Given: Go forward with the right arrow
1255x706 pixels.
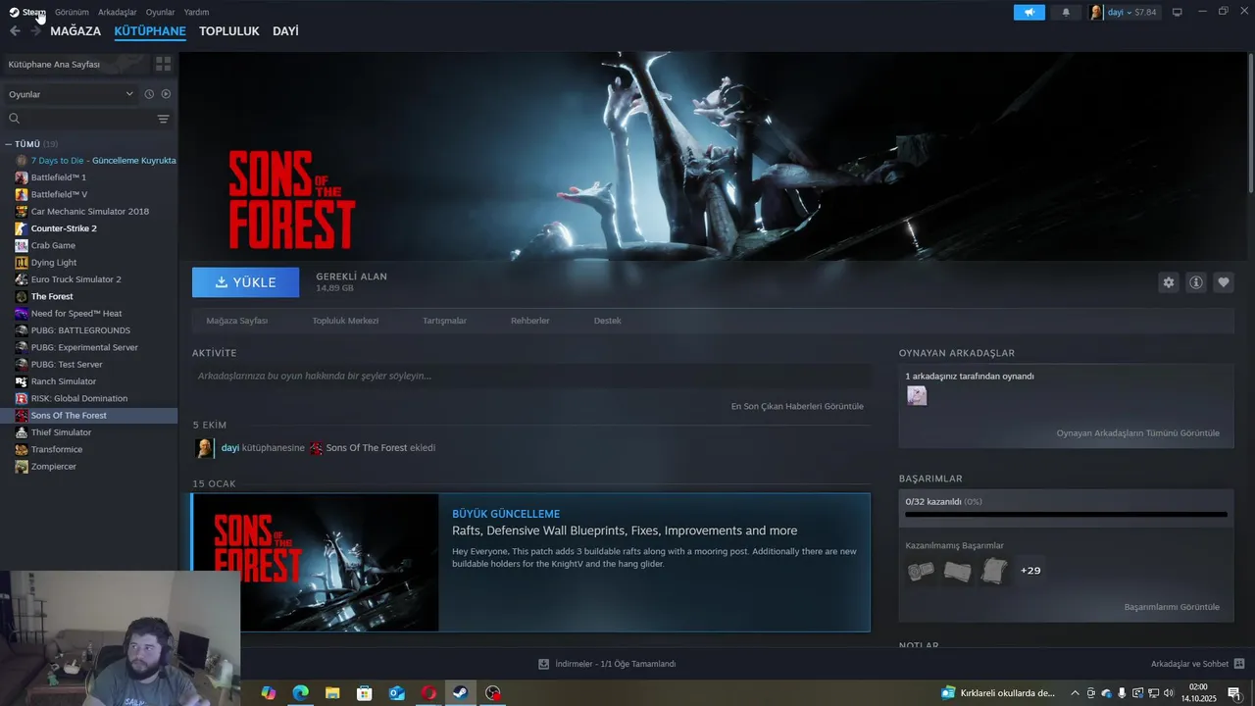Looking at the screenshot, I should (36, 31).
